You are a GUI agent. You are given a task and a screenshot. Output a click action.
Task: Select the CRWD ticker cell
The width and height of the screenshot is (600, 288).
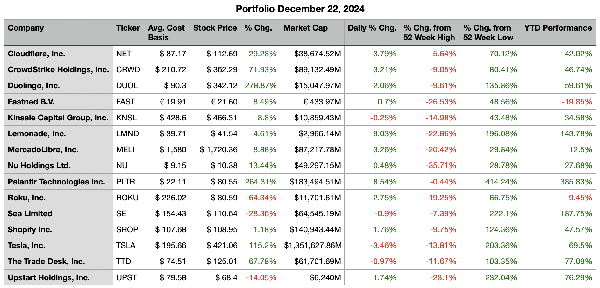click(x=128, y=70)
